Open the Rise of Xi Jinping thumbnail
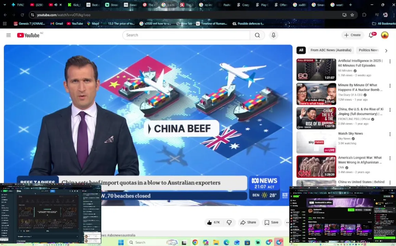396x246 pixels. [316, 118]
